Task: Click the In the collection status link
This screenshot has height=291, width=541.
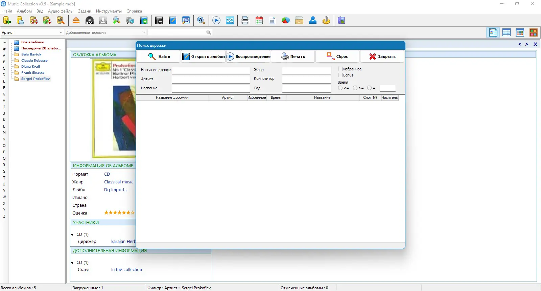Action: coord(126,270)
